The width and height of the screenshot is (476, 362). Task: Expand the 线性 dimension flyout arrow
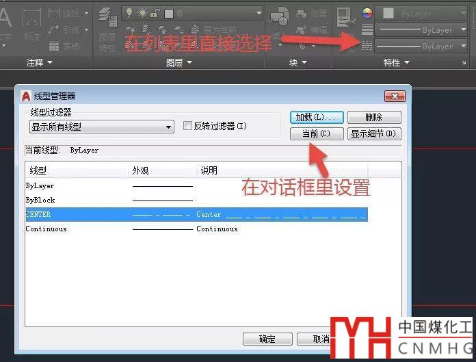click(x=87, y=13)
